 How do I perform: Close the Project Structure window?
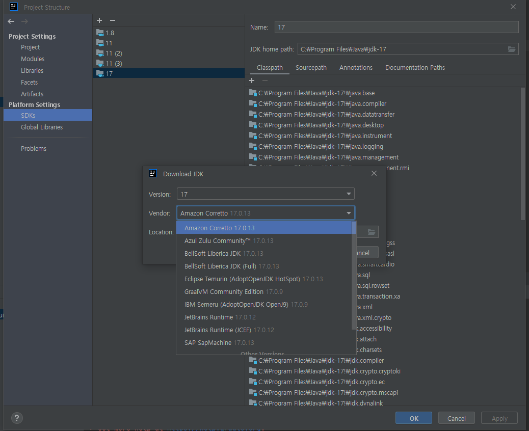point(513,7)
